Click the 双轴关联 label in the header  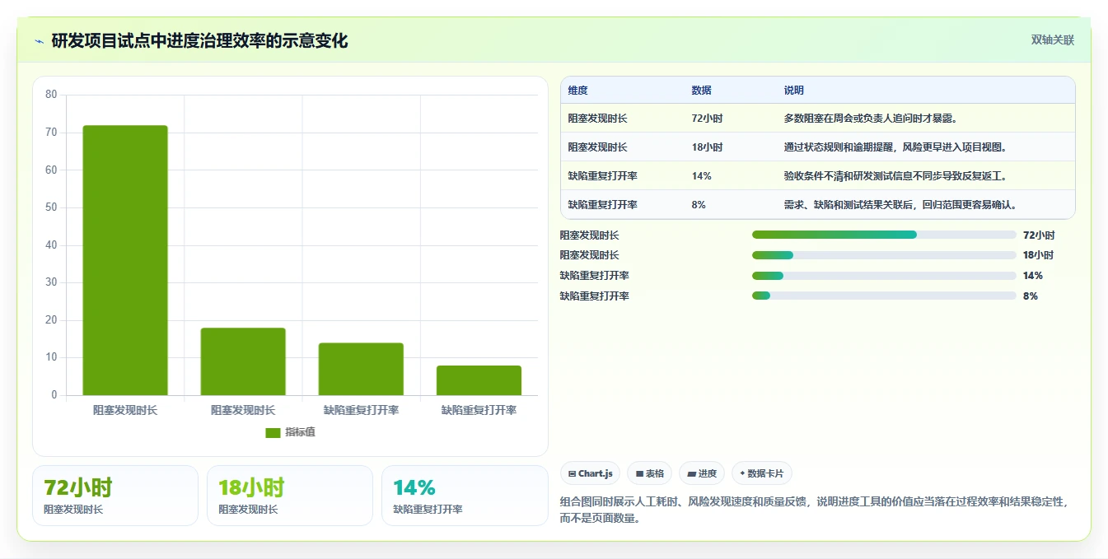[1053, 40]
